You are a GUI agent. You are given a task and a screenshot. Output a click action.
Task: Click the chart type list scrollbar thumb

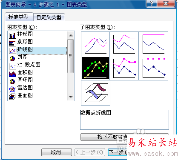pyautogui.click(x=71, y=56)
